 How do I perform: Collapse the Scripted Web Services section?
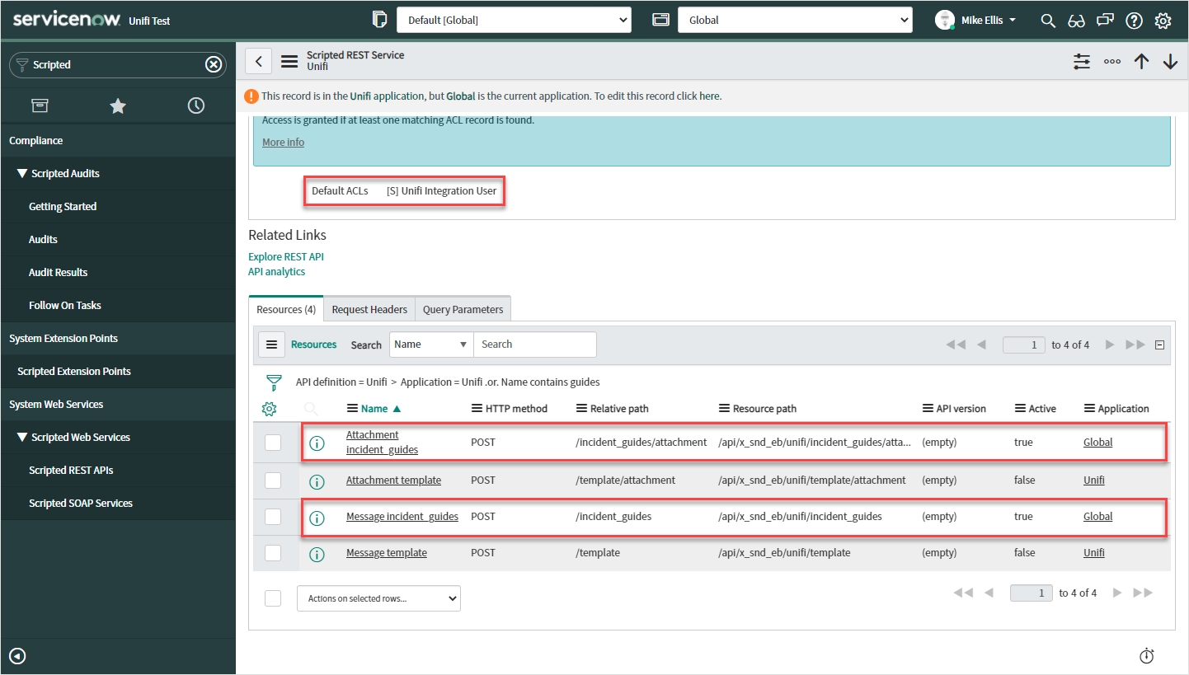coord(22,437)
